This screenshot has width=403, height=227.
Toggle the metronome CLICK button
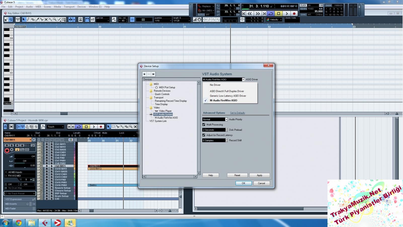click(303, 5)
